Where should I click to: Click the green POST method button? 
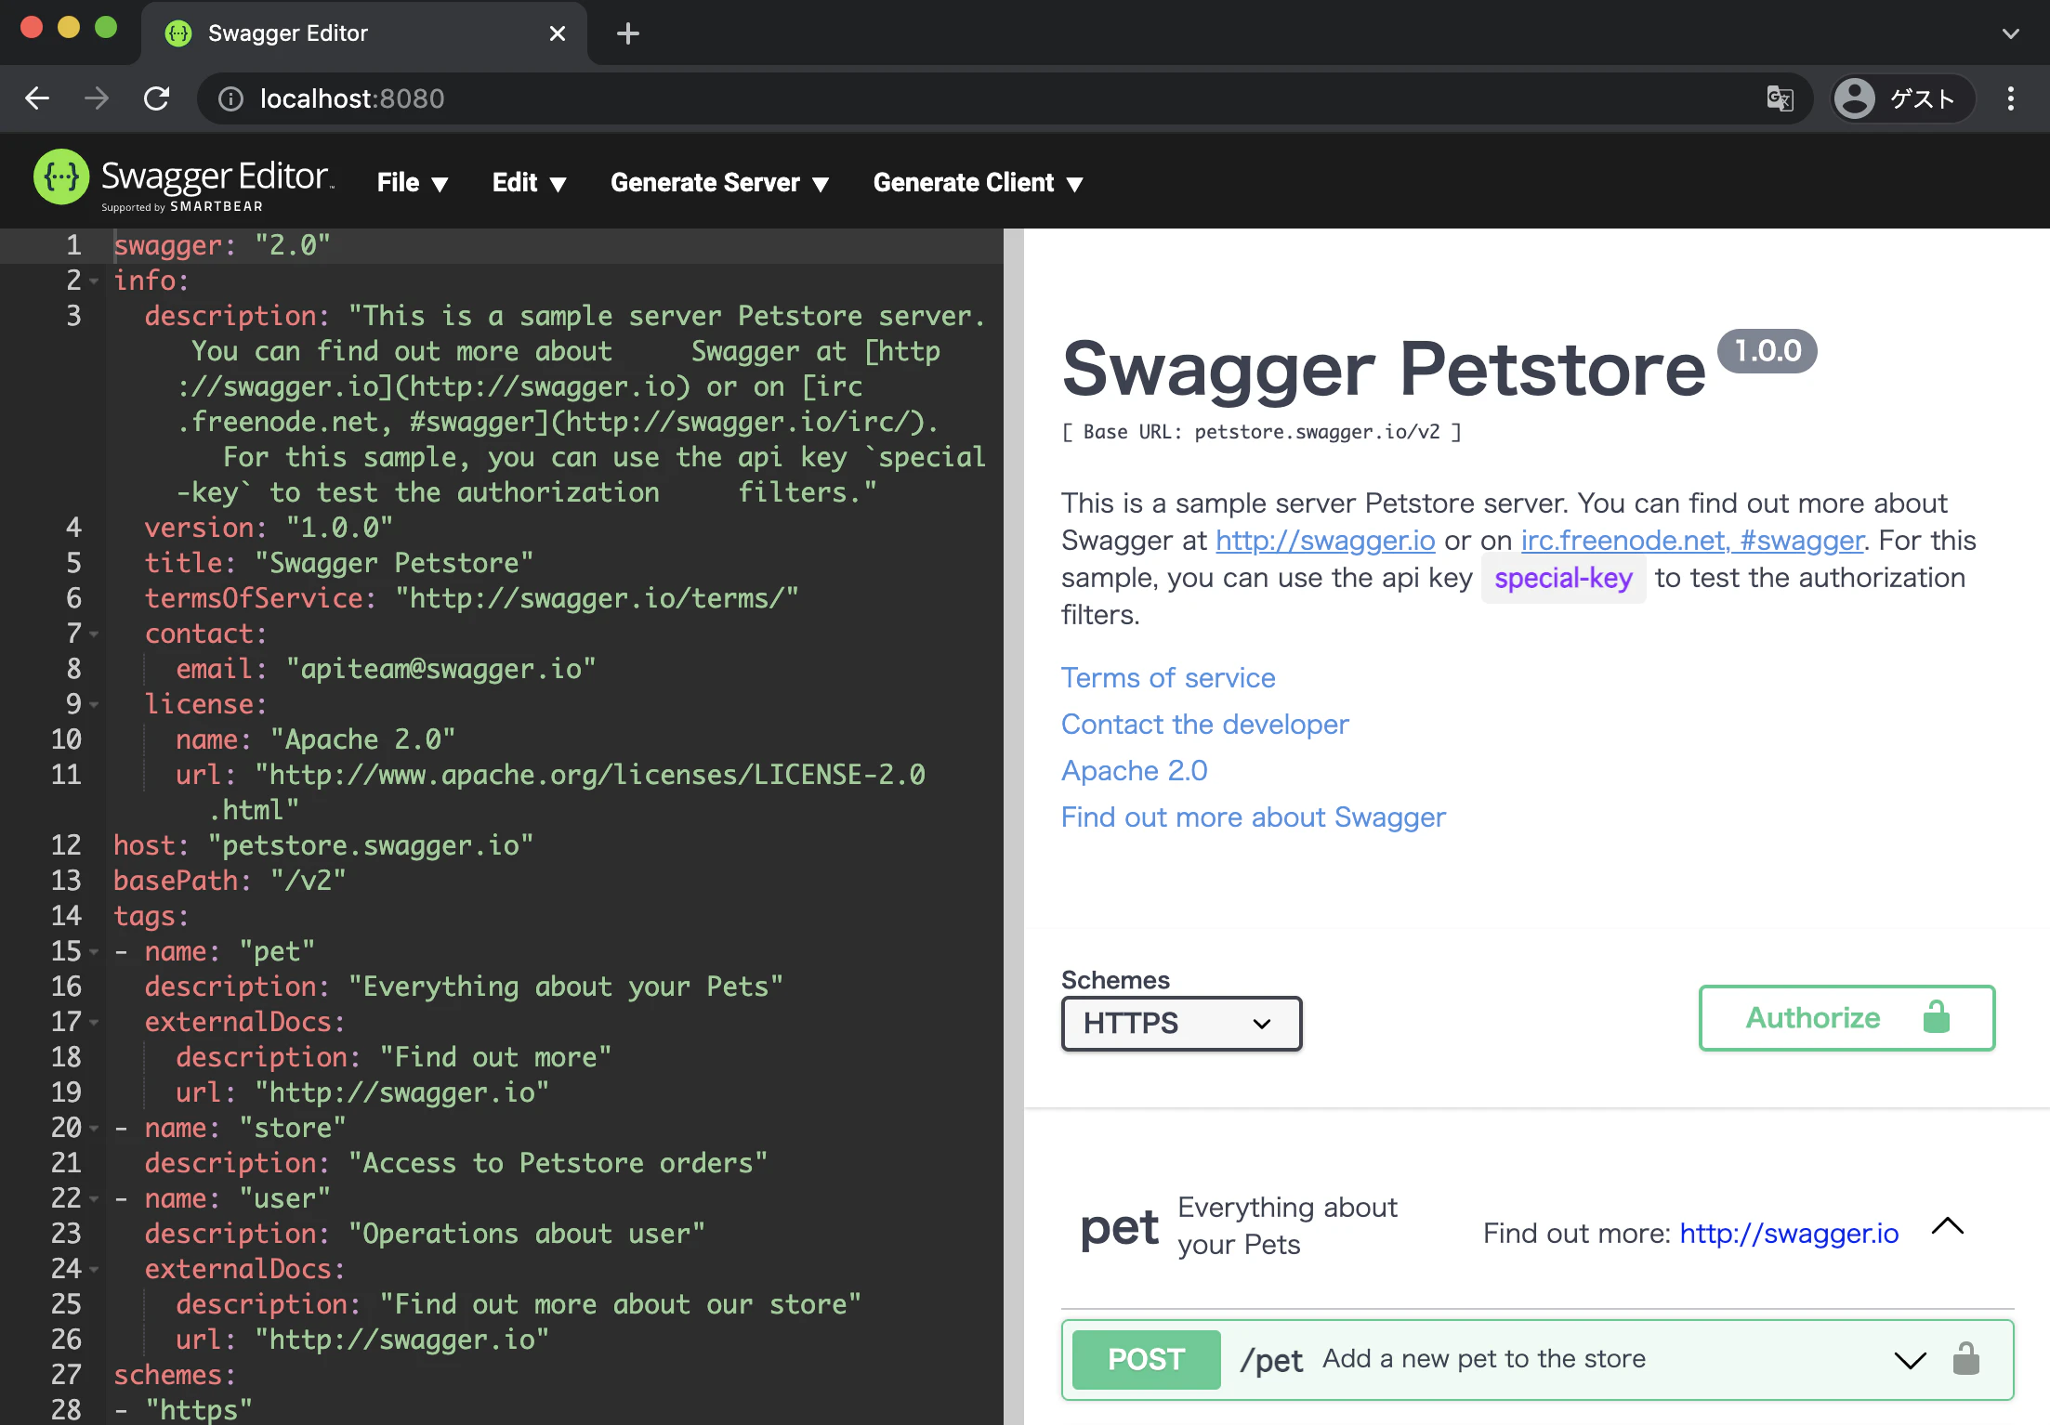tap(1146, 1359)
